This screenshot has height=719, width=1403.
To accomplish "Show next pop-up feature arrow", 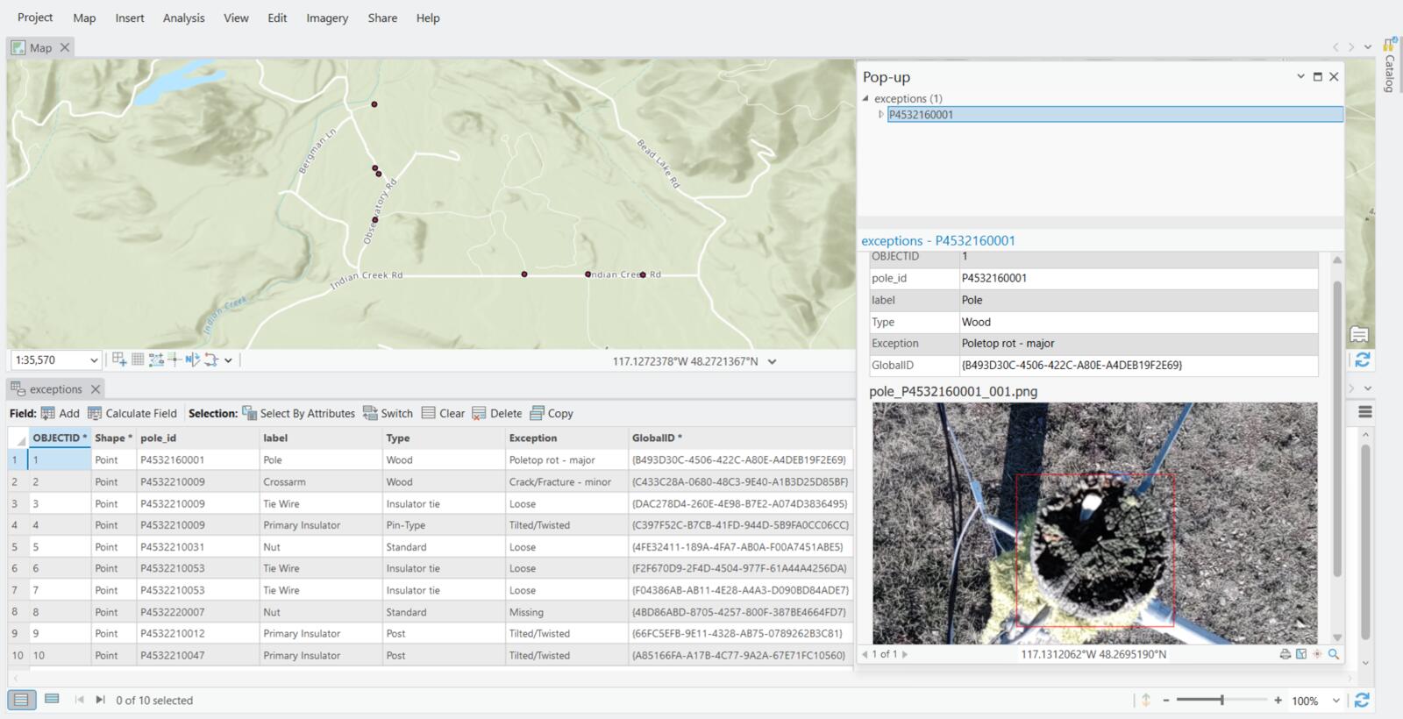I will pyautogui.click(x=905, y=654).
